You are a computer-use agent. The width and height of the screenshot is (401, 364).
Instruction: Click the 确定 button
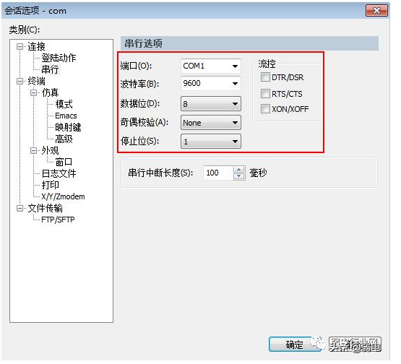[295, 344]
